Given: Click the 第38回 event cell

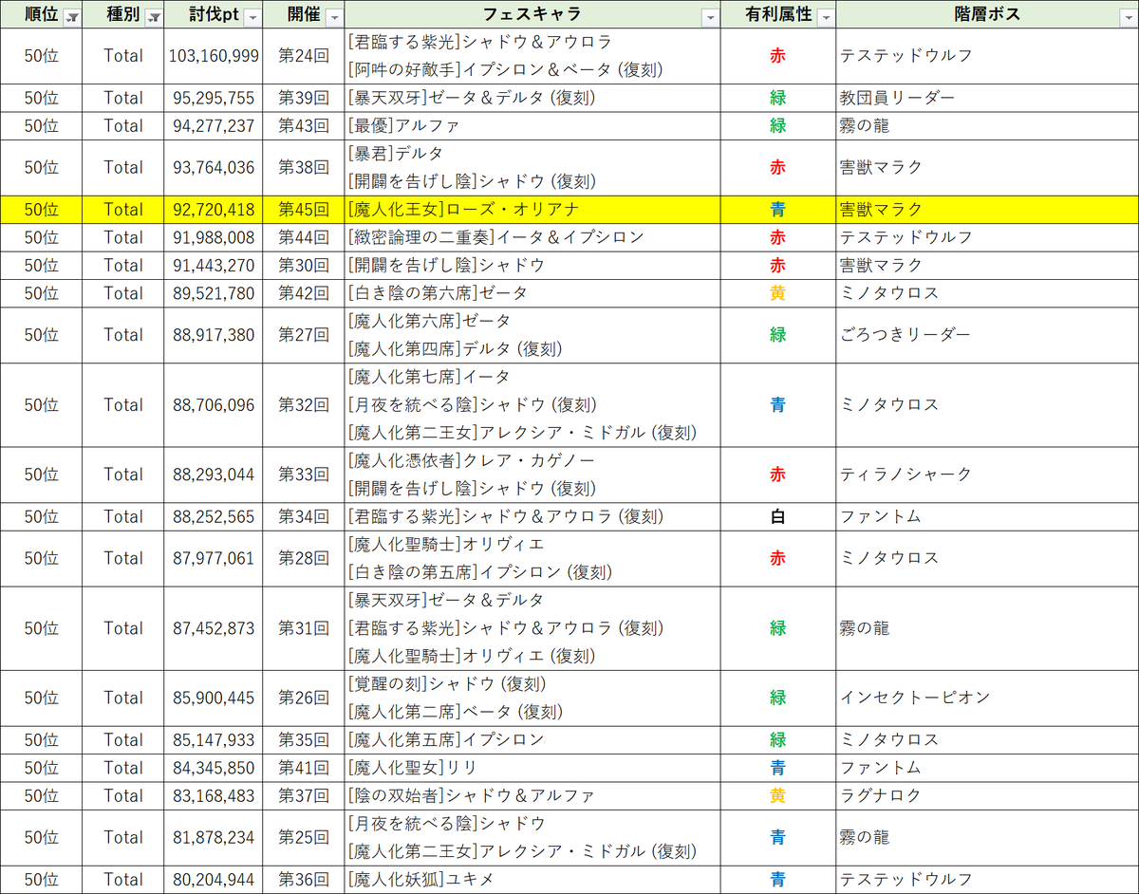Looking at the screenshot, I should (304, 167).
